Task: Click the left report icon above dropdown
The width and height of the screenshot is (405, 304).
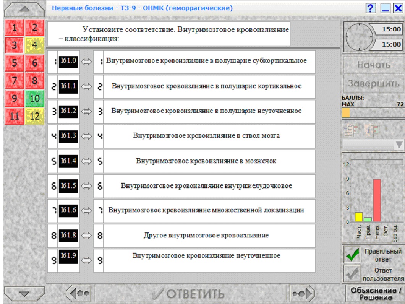Action: point(352,129)
